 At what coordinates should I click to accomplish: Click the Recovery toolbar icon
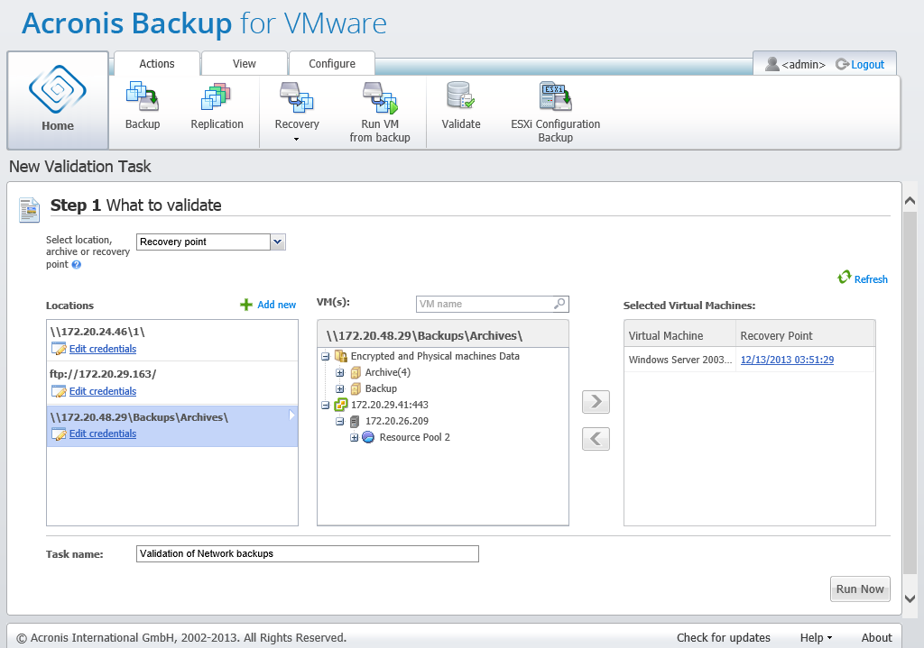point(296,97)
